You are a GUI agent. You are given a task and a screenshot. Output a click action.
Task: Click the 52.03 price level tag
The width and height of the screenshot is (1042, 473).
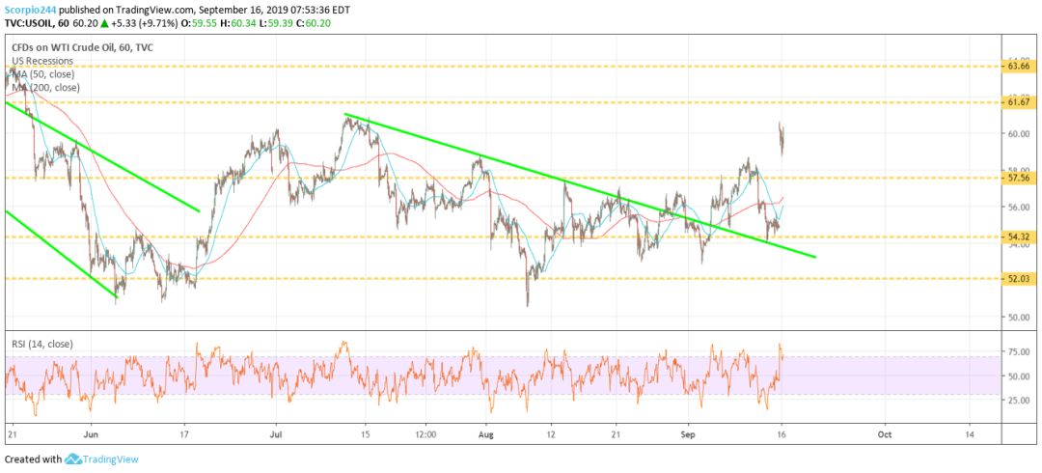[1018, 279]
